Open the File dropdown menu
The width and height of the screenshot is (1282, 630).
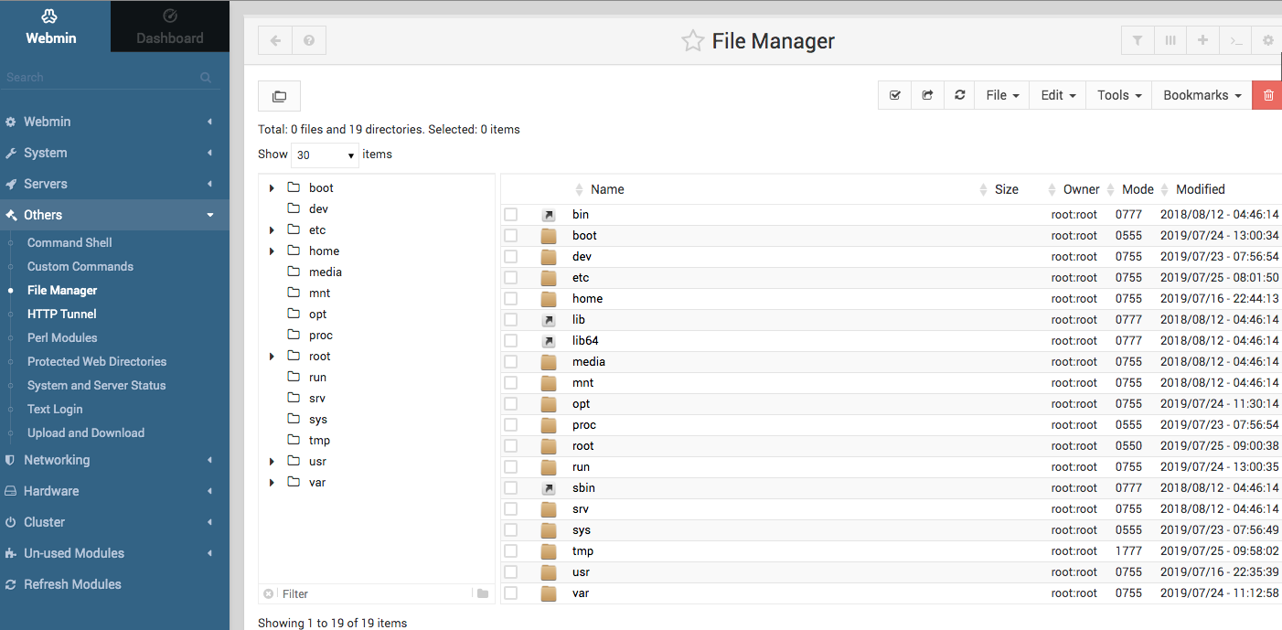coord(1002,95)
